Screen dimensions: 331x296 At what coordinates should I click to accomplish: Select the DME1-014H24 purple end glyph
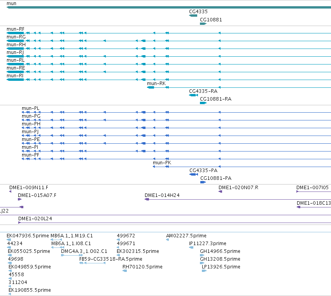click(x=147, y=199)
